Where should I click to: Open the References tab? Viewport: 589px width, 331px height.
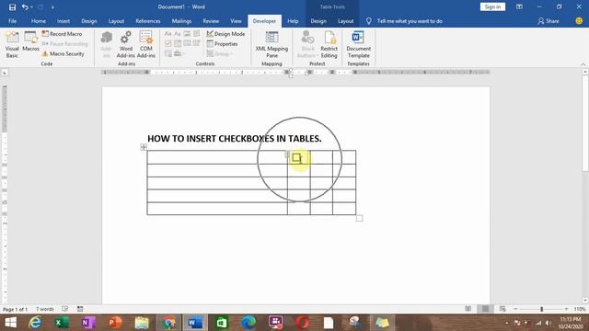pos(148,21)
